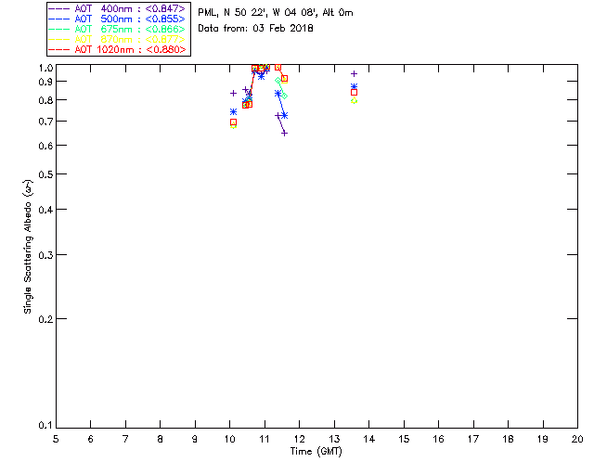Viewport: 594px width, 475px height.
Task: Select the red square marker past 13 GMT
Action: click(354, 93)
